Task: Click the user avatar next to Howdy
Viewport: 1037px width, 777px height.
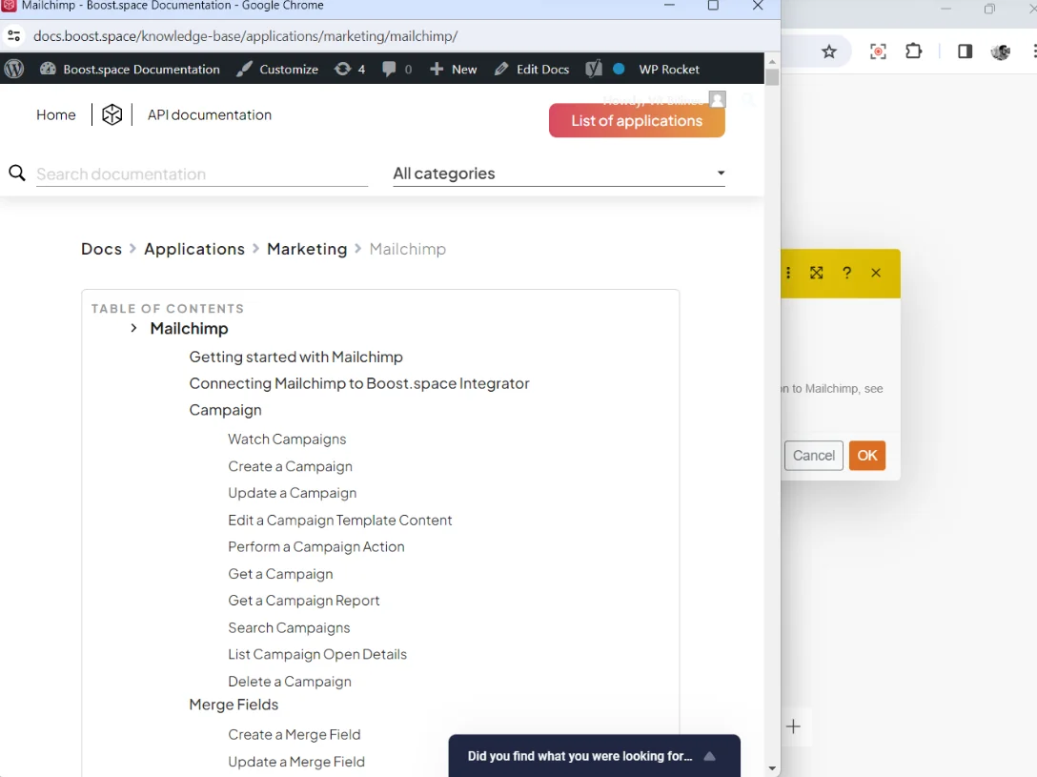Action: pos(718,99)
